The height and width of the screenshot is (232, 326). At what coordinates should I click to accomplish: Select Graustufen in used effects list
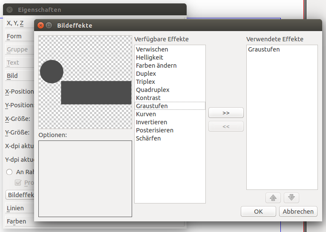pyautogui.click(x=264, y=49)
